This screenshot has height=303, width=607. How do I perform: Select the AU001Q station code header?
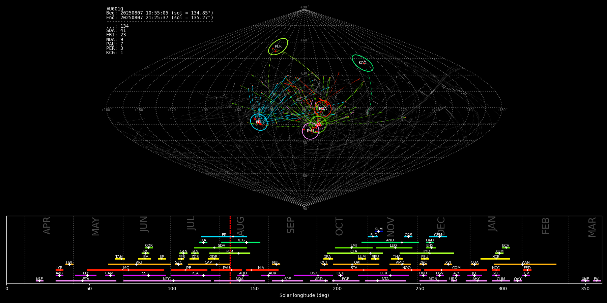pyautogui.click(x=115, y=9)
